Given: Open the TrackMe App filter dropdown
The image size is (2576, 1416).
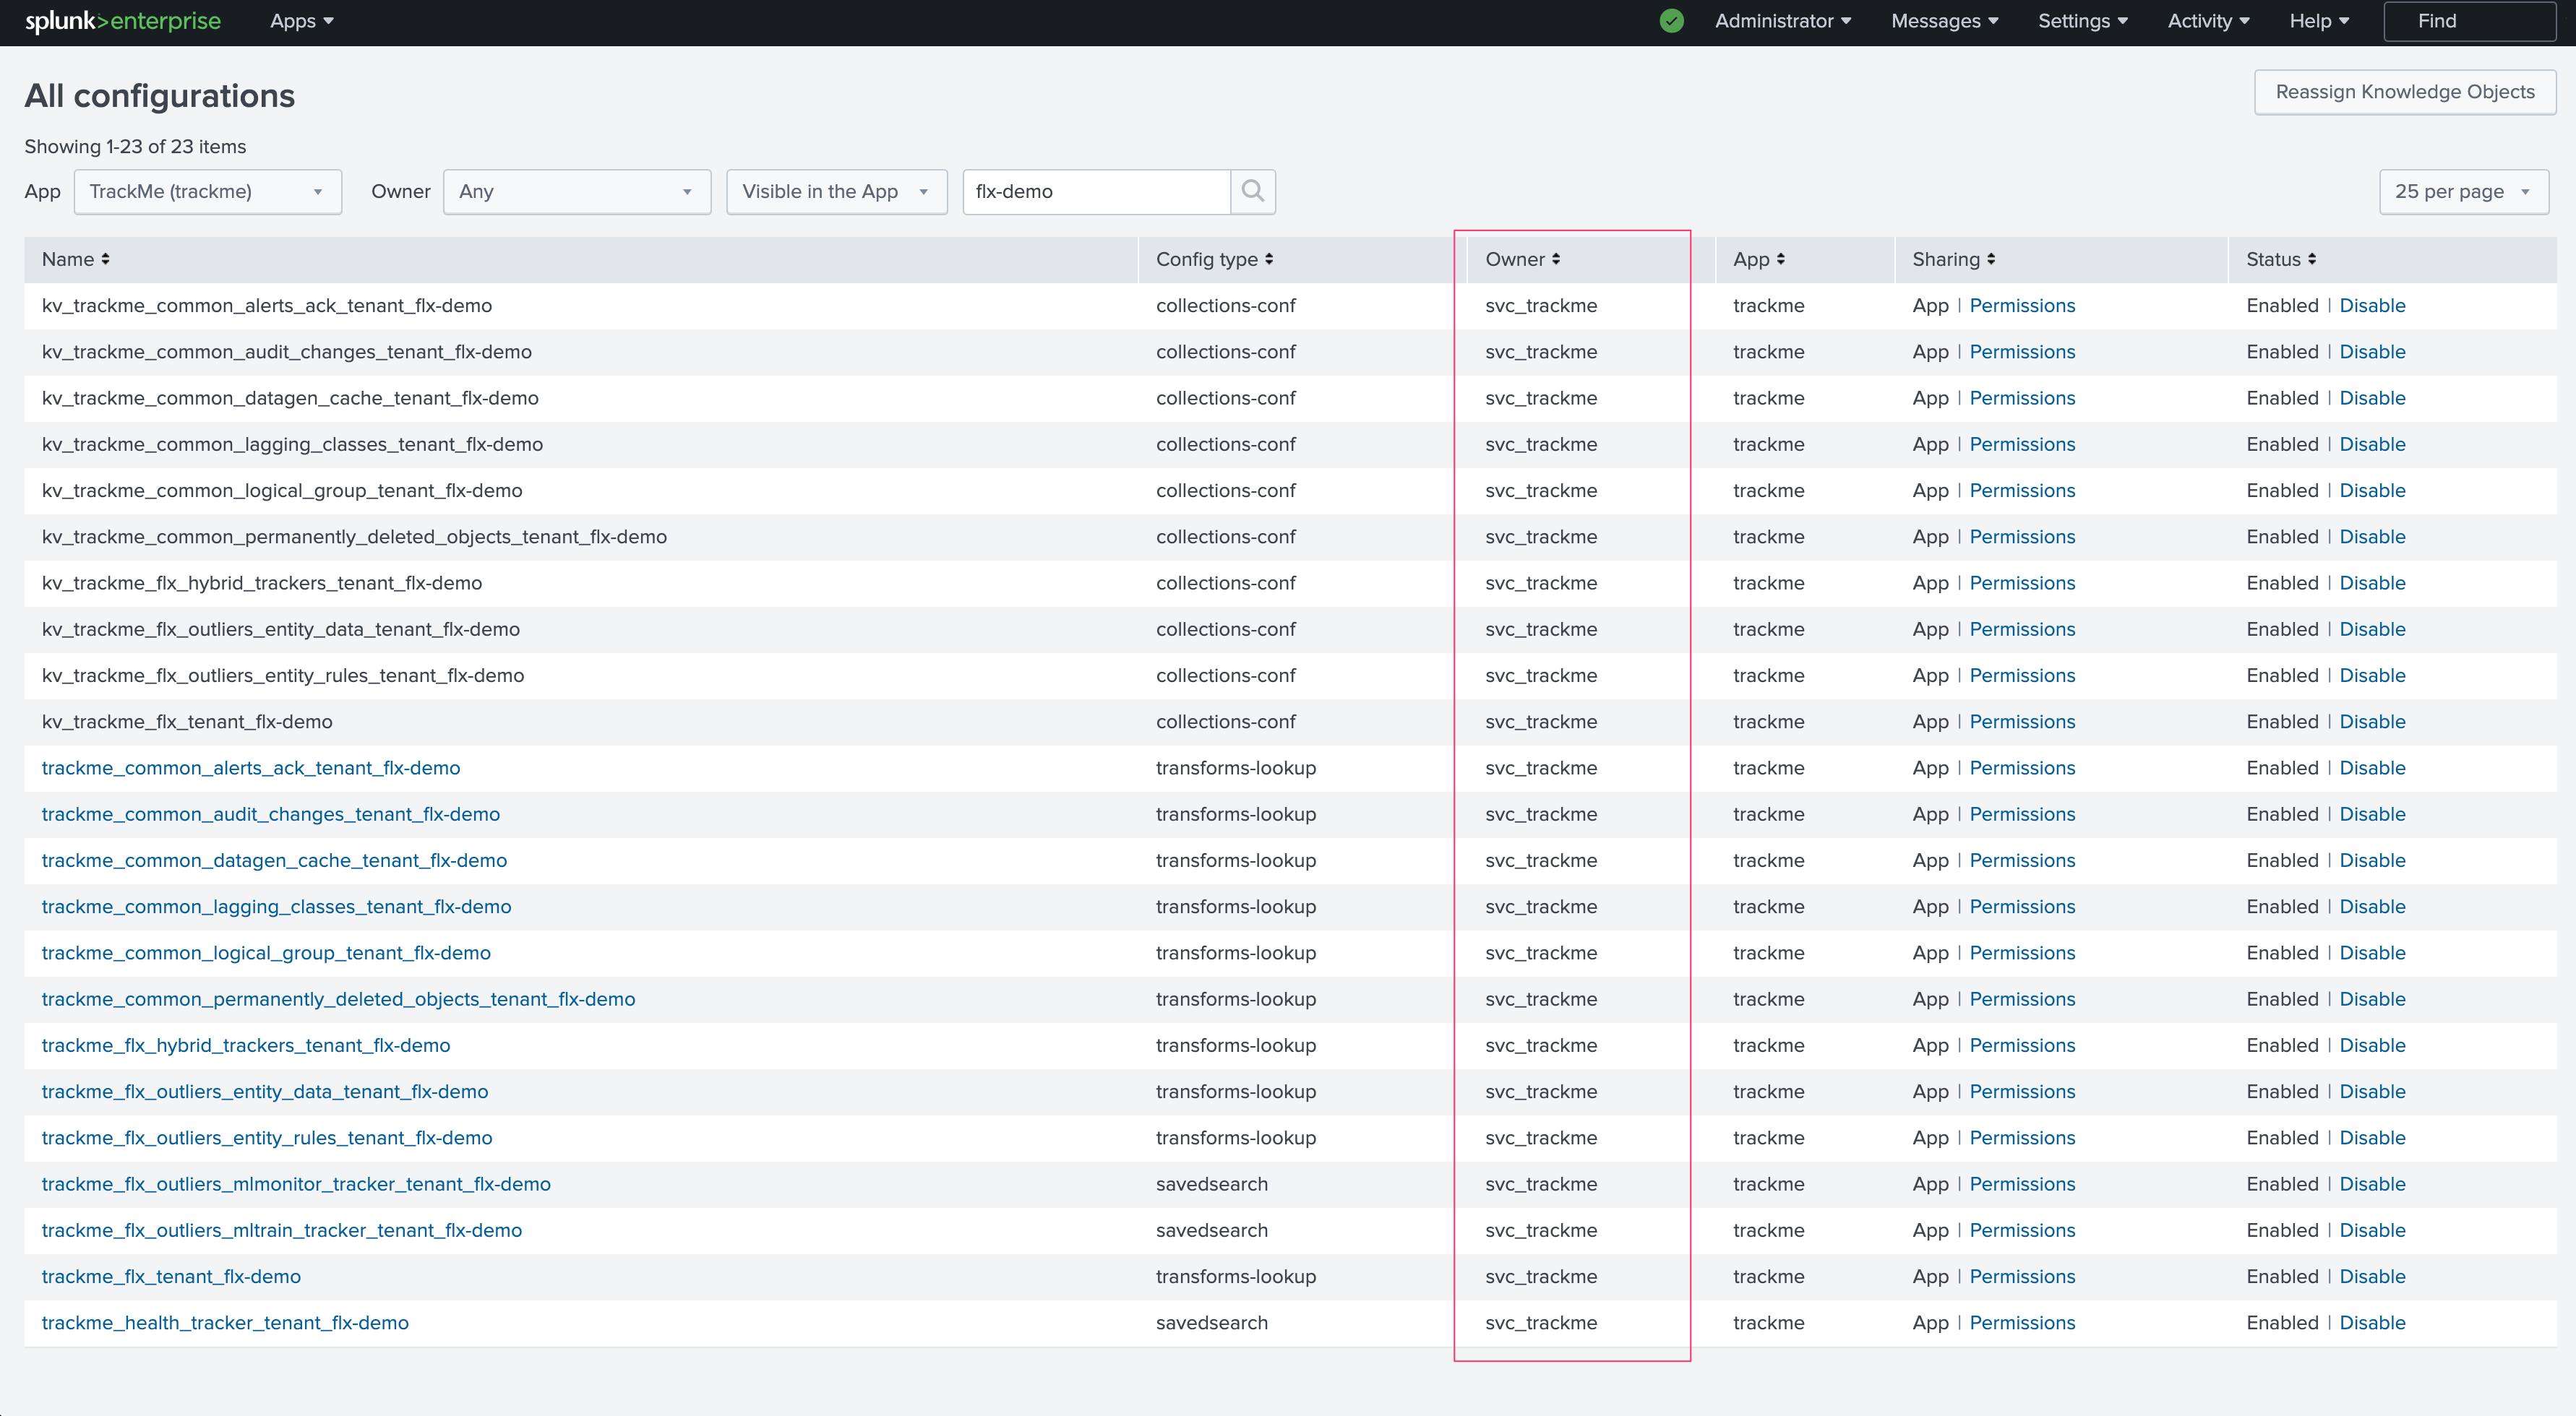Looking at the screenshot, I should (x=207, y=192).
